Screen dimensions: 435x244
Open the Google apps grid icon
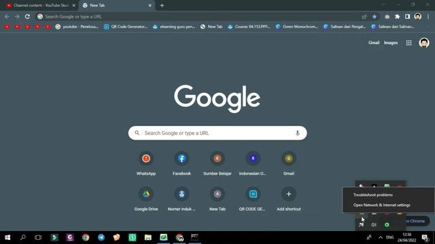[408, 43]
